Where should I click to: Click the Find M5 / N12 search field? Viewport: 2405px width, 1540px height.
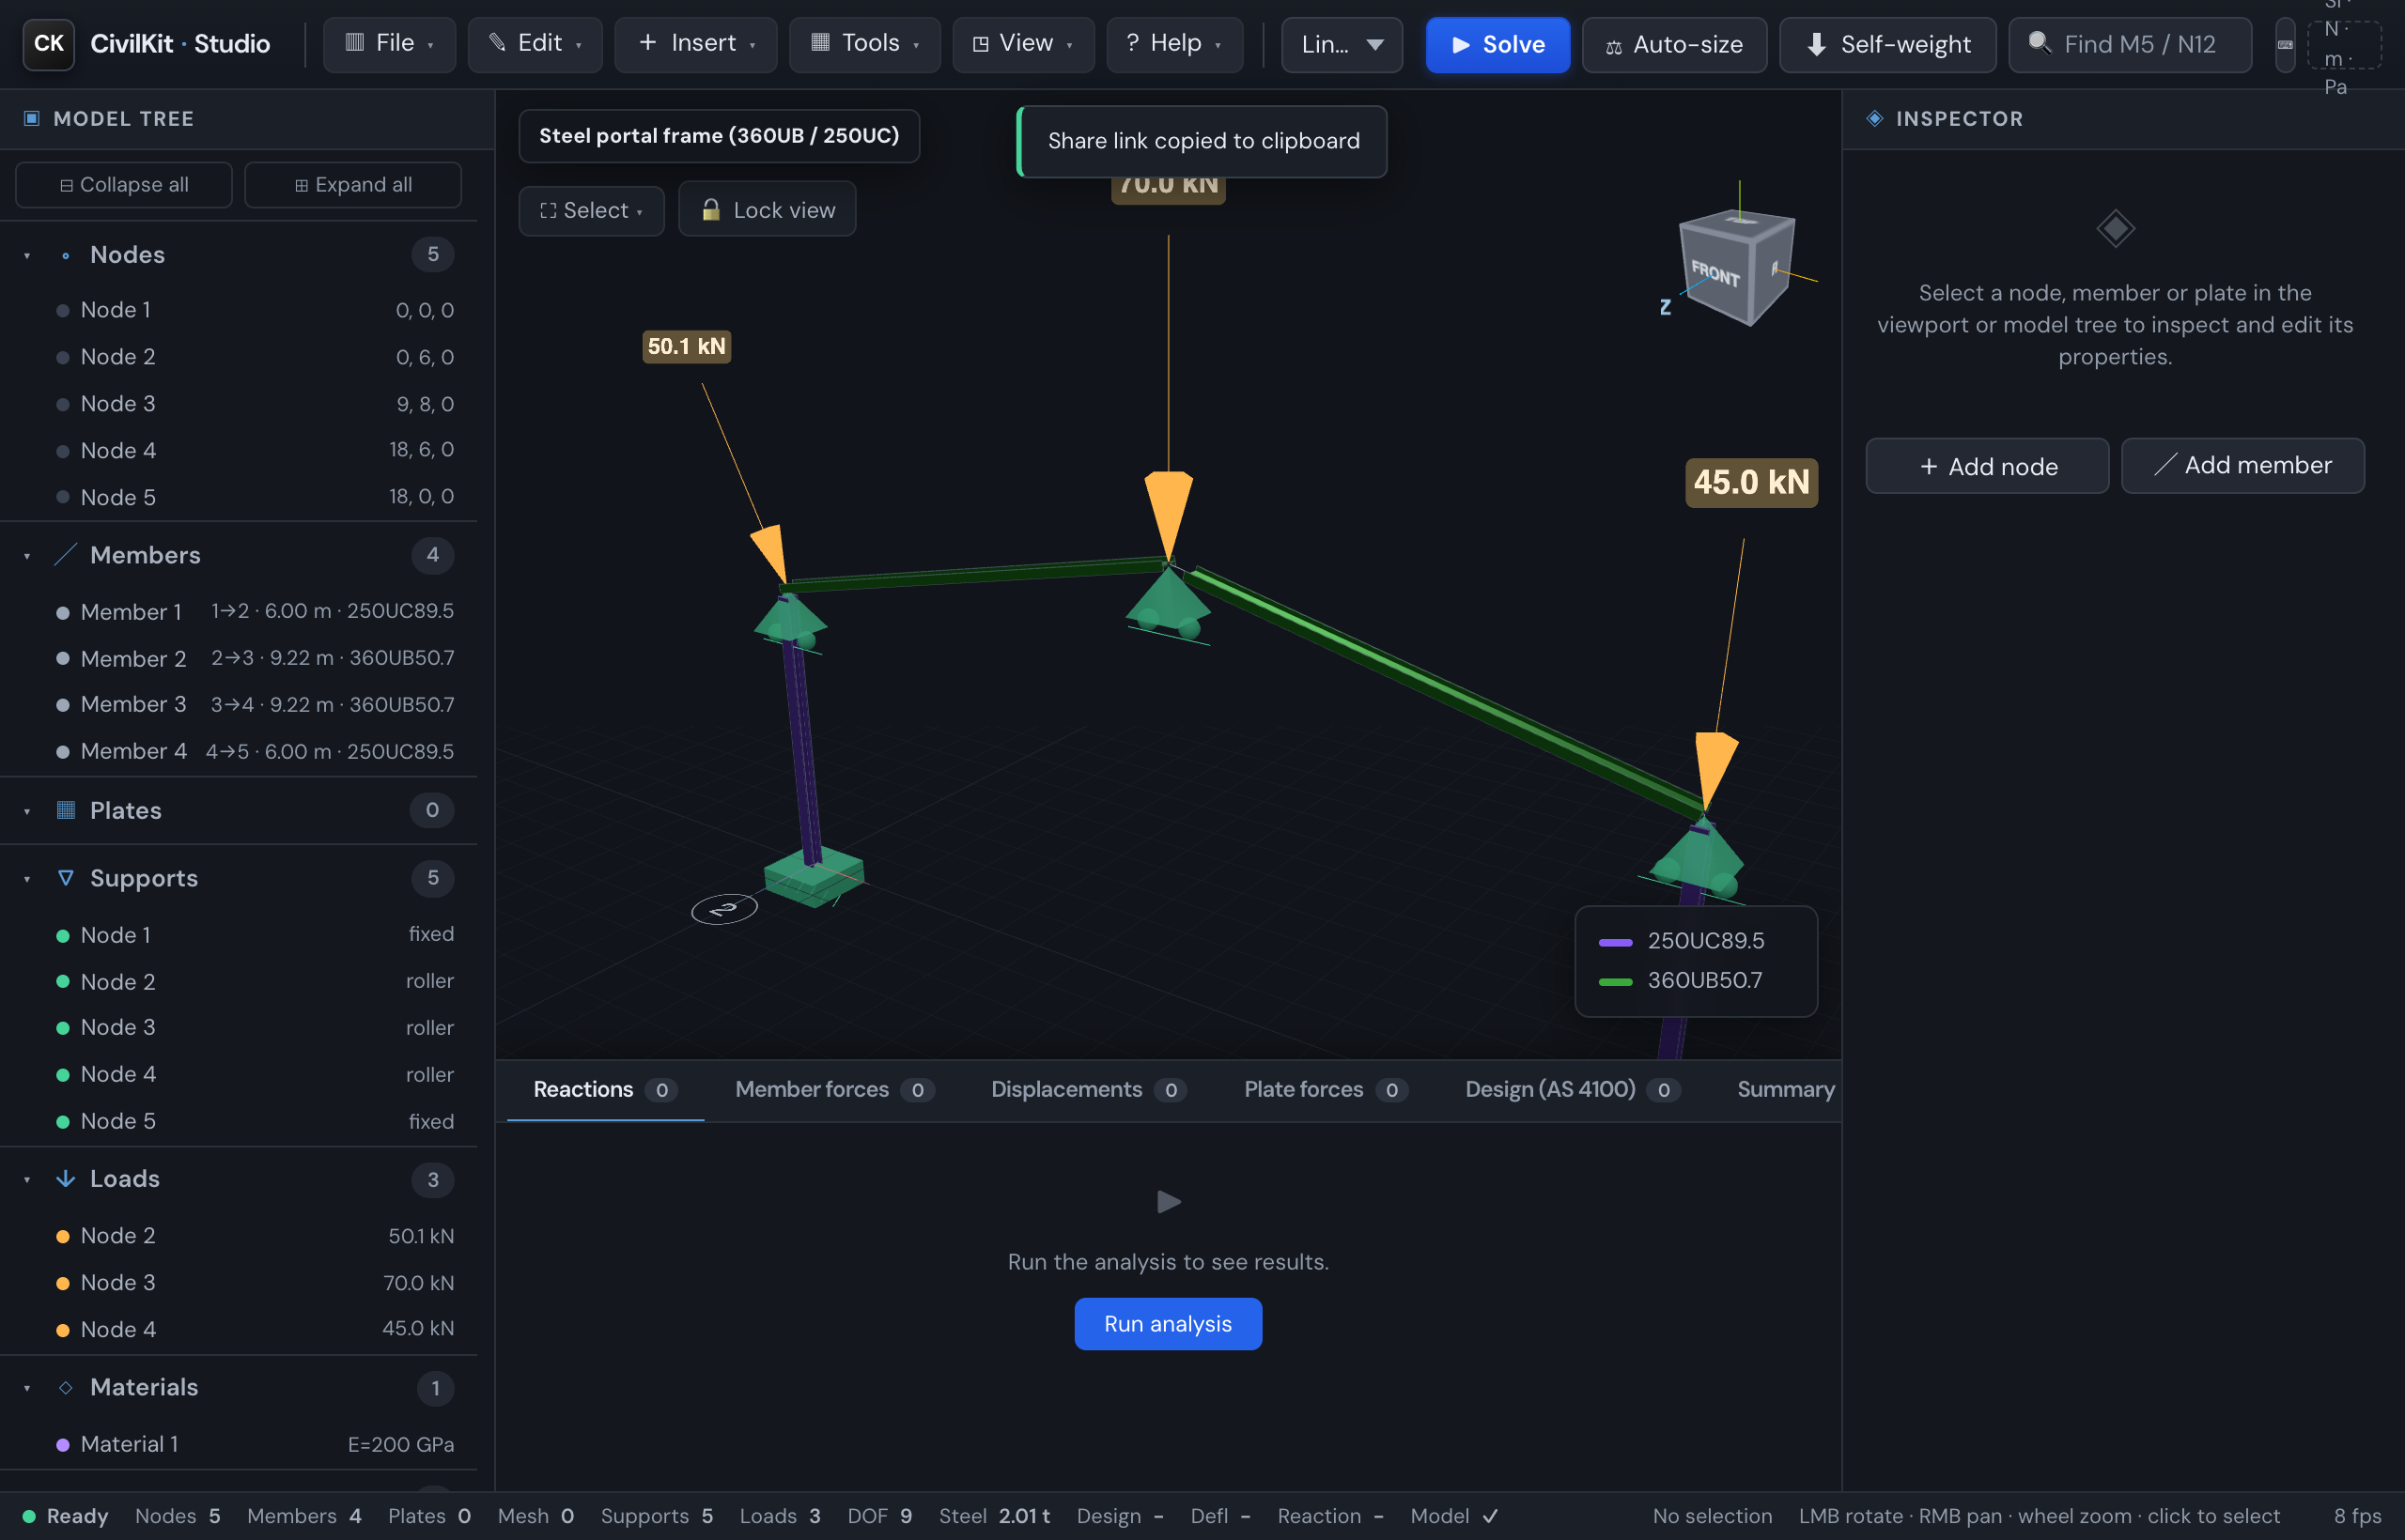(x=2131, y=45)
